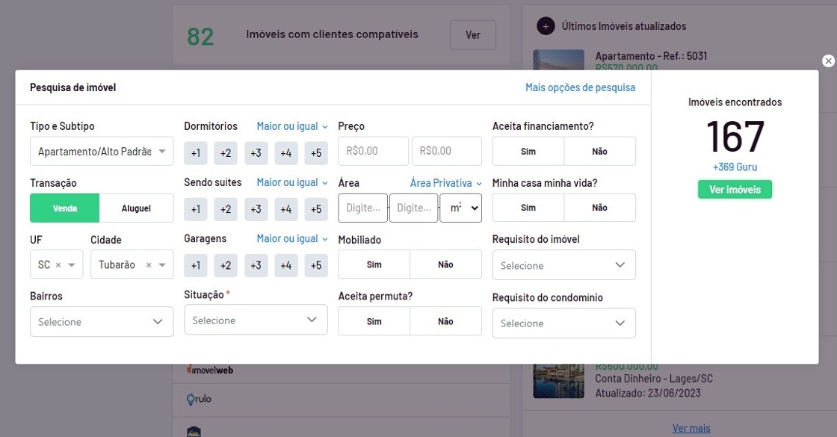The width and height of the screenshot is (837, 437).
Task: Set Aceita financiamento to Sim
Action: (x=528, y=151)
